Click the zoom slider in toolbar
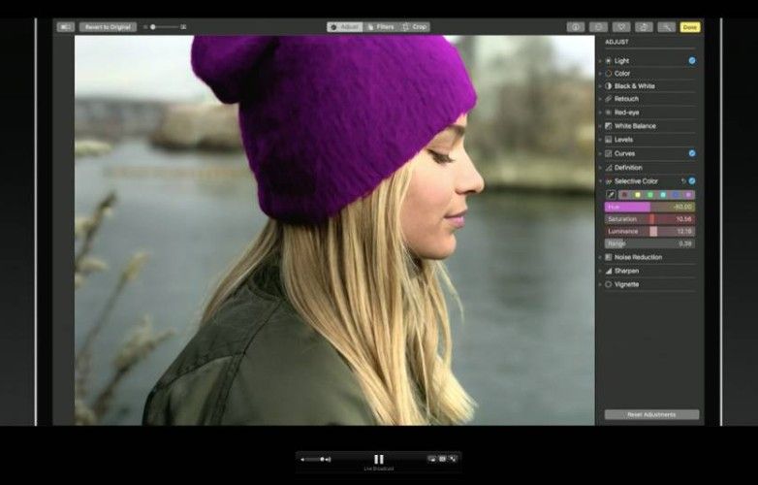This screenshot has width=758, height=485. point(163,27)
